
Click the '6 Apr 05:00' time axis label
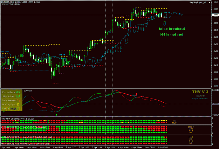(150, 148)
